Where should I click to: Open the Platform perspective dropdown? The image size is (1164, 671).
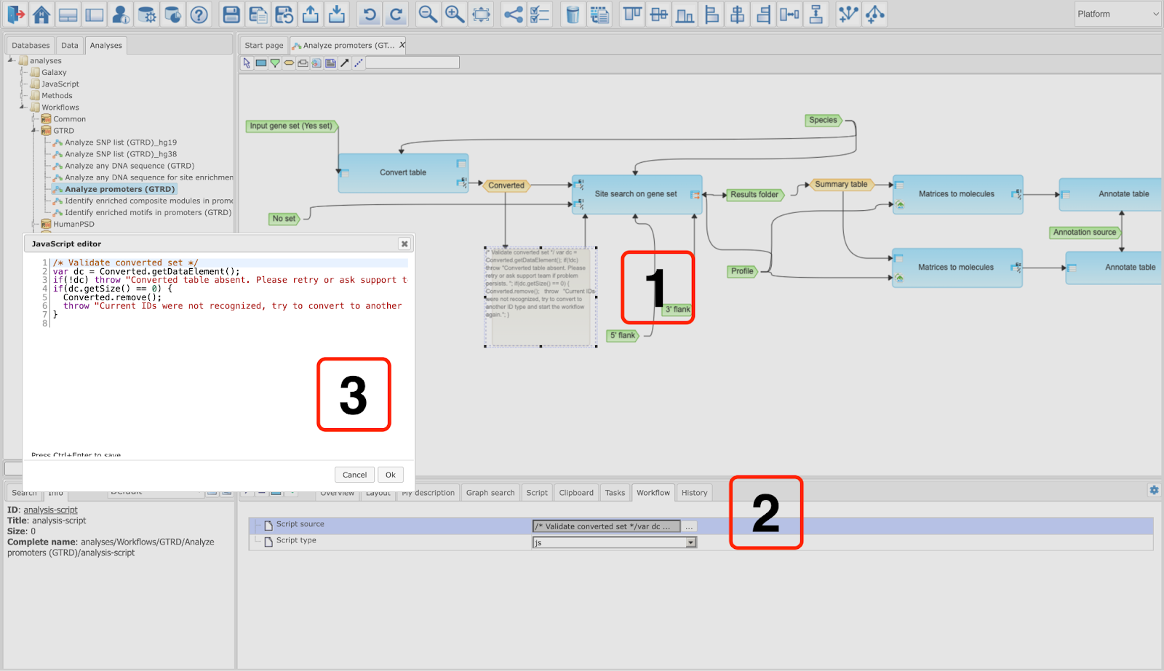pos(1118,14)
